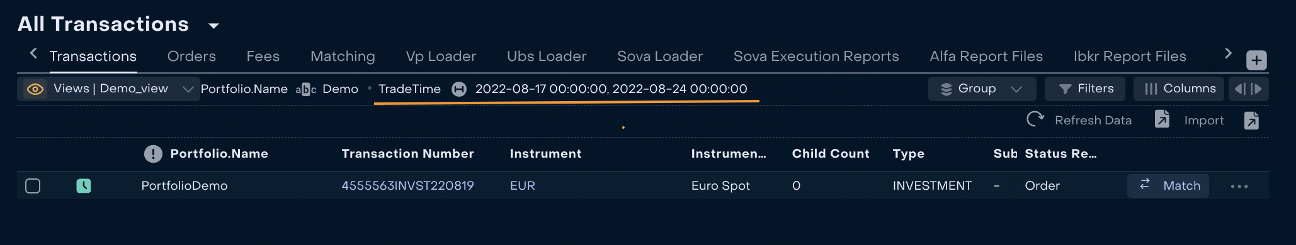
Task: Click the export icon right of Import
Action: pyautogui.click(x=1251, y=120)
